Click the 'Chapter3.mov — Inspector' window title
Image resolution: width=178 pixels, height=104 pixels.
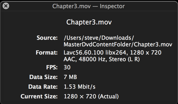point(88,6)
